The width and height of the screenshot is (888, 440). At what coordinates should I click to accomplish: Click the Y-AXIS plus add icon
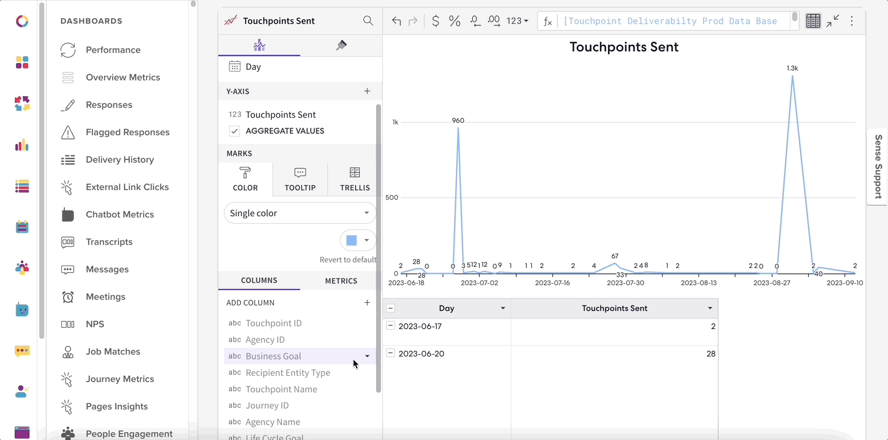coord(367,91)
